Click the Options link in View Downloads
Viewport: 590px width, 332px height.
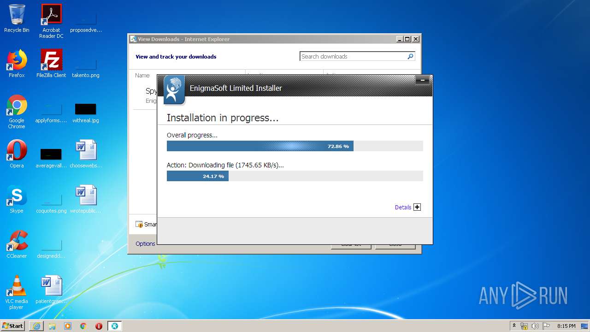coord(145,244)
